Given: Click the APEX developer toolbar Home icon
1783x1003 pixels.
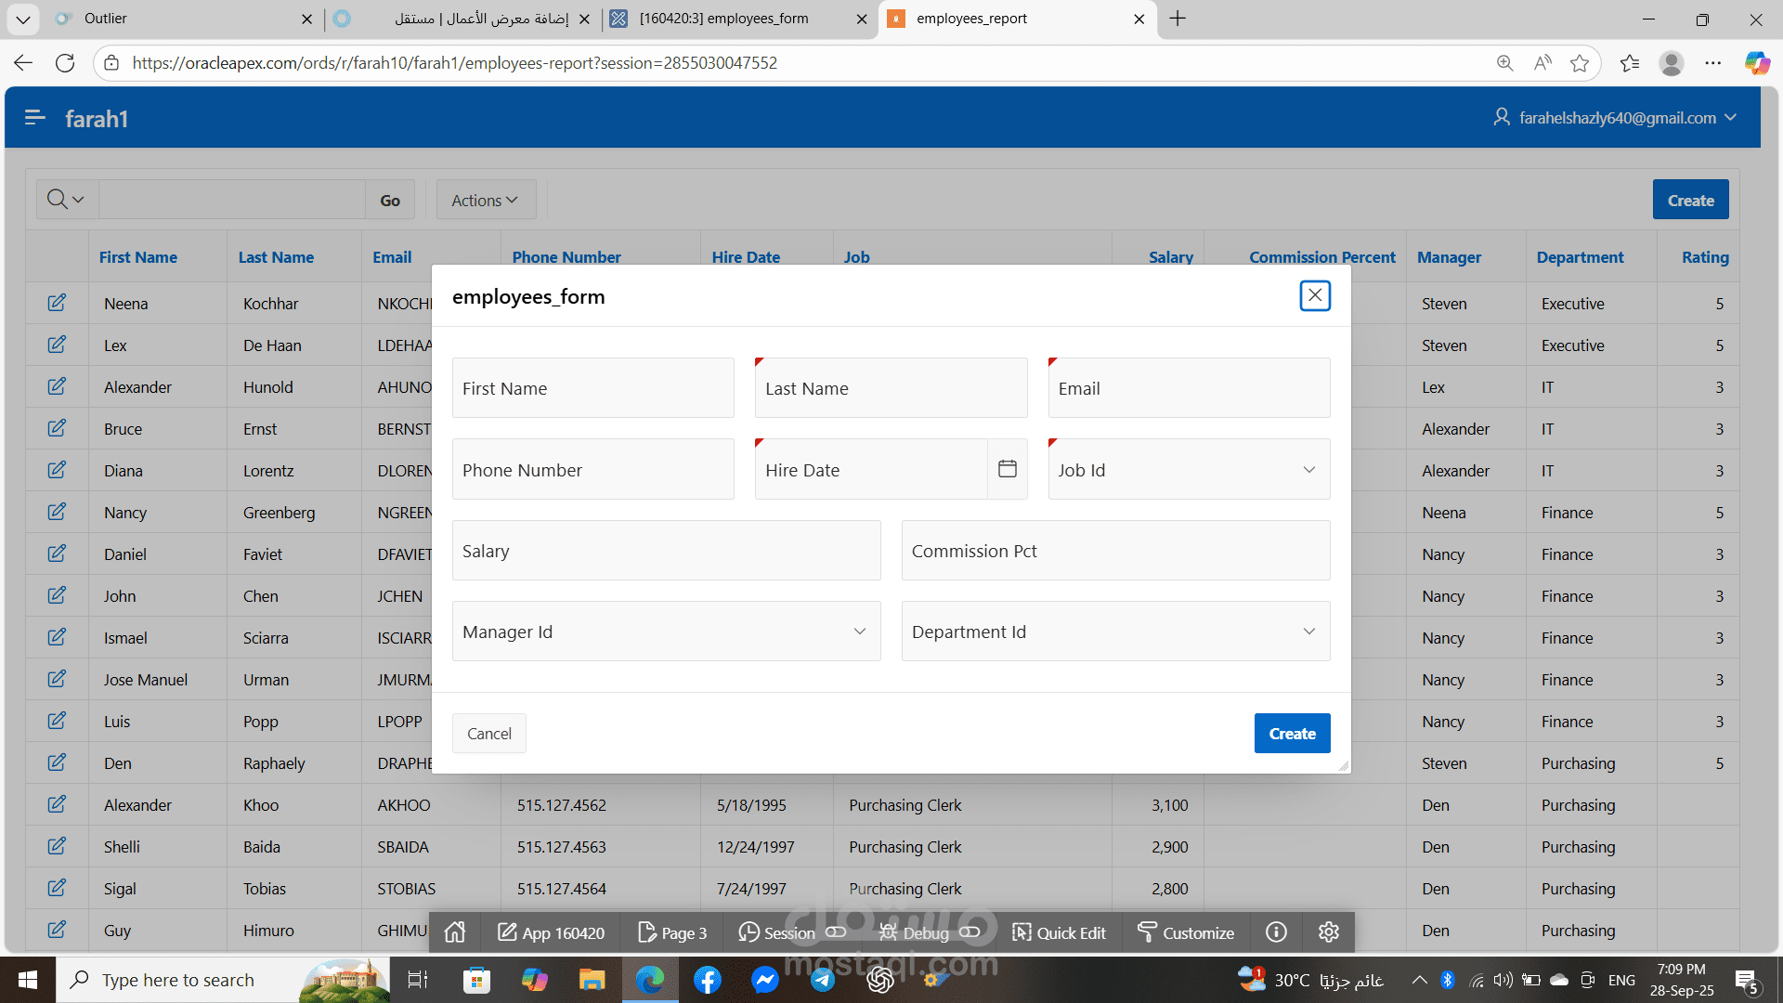Looking at the screenshot, I should (455, 932).
